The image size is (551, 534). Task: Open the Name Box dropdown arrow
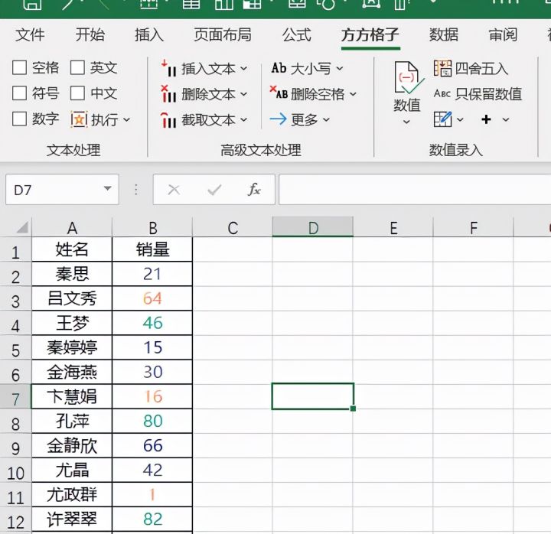[108, 189]
